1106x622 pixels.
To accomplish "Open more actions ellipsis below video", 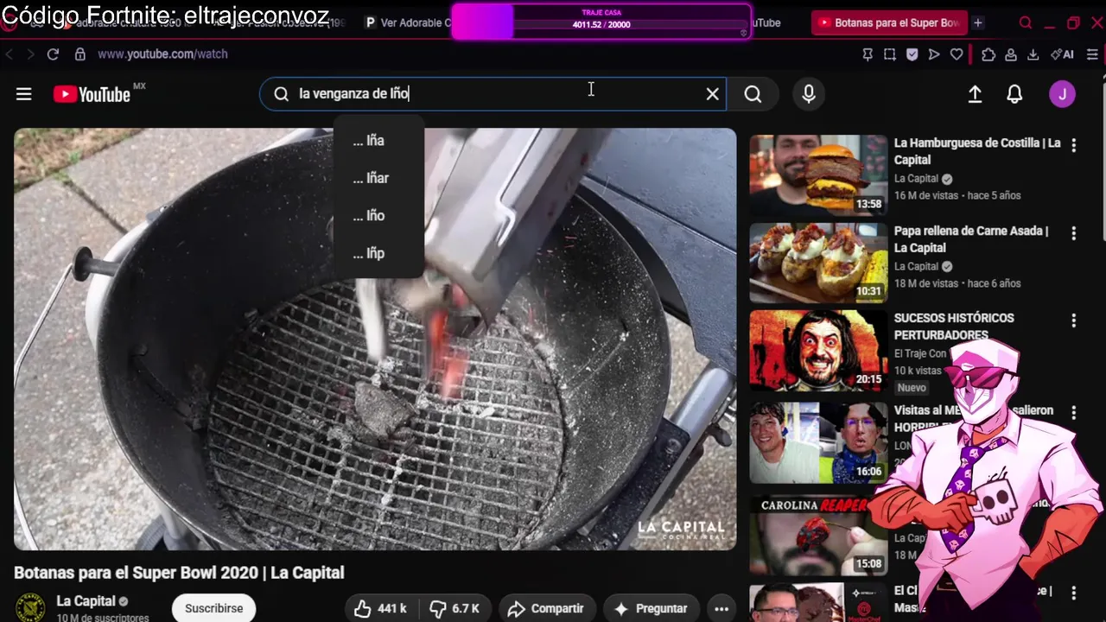I will (x=721, y=608).
